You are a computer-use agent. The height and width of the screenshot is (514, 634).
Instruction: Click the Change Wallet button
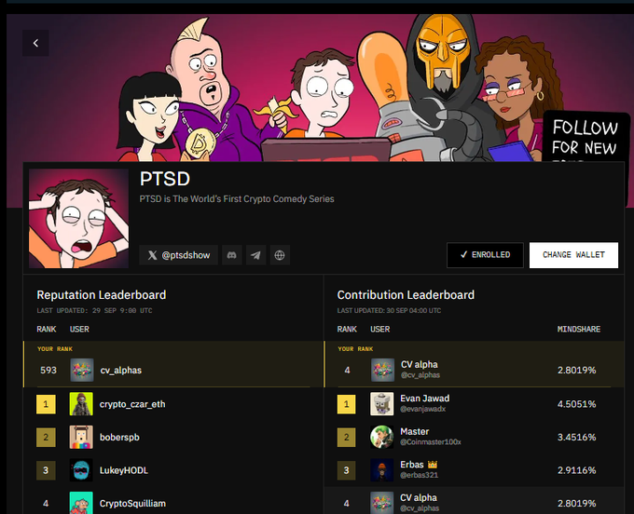click(x=573, y=255)
